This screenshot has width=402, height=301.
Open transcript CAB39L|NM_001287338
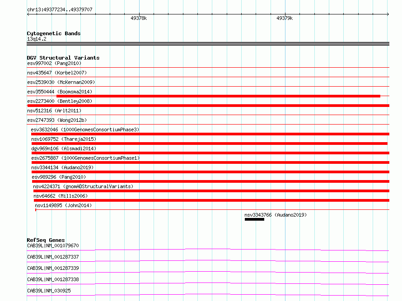pos(53,279)
